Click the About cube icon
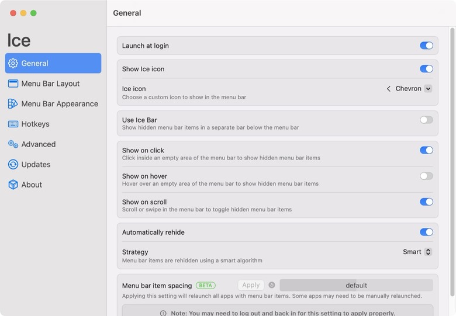This screenshot has height=316, width=456. click(13, 185)
